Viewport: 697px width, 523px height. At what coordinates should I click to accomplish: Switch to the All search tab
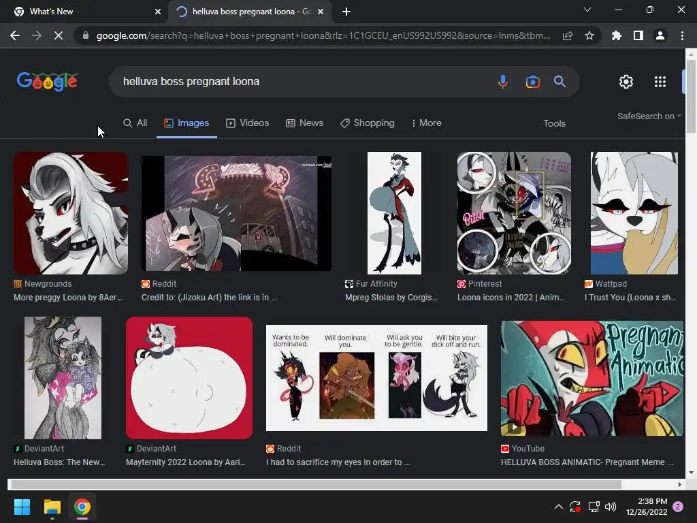[x=135, y=123]
